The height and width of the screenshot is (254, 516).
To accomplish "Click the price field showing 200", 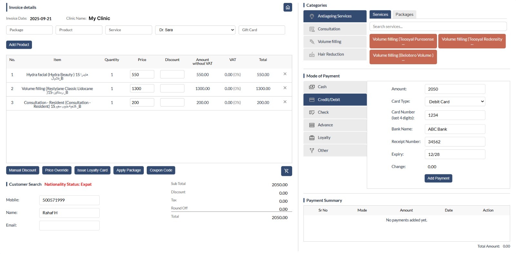I will [x=142, y=102].
